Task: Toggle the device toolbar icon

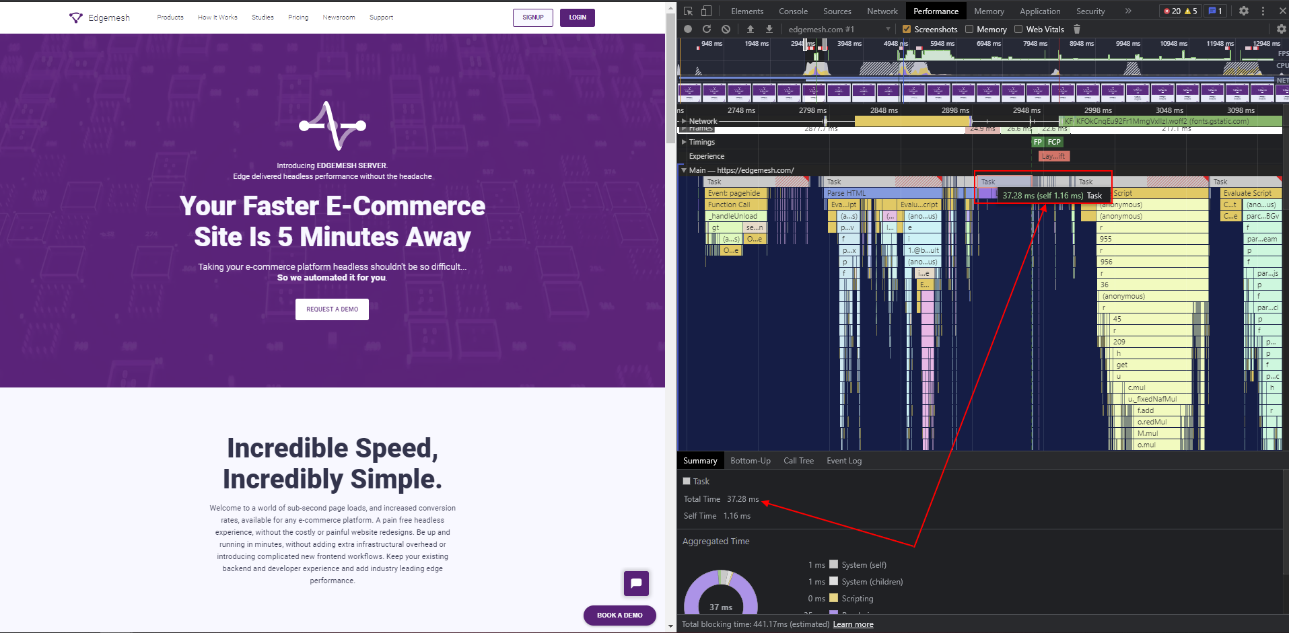Action: click(x=706, y=11)
